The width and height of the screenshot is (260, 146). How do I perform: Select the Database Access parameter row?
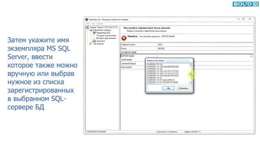[187, 45]
